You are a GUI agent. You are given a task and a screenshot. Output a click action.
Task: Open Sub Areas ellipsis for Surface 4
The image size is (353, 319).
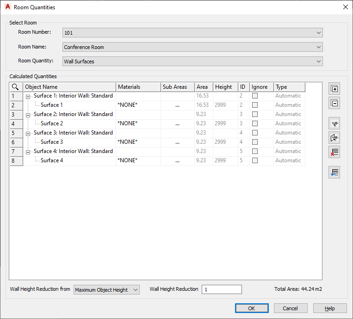click(x=178, y=160)
